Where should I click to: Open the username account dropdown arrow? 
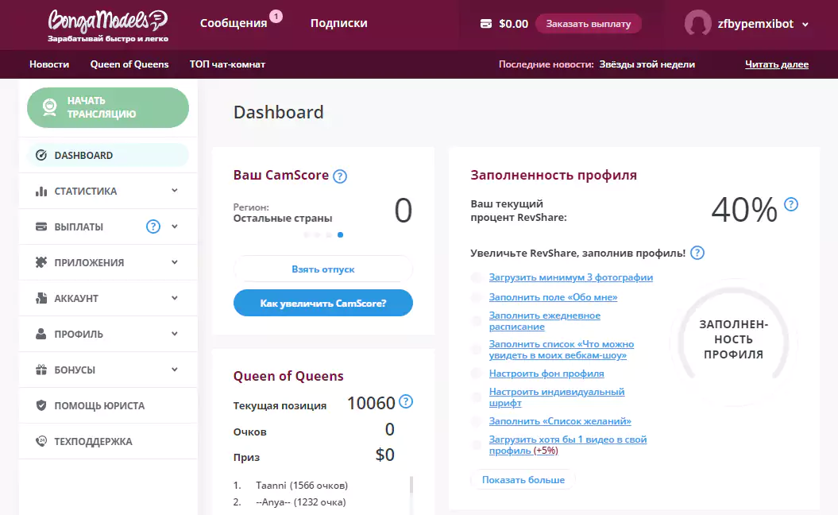tap(805, 24)
